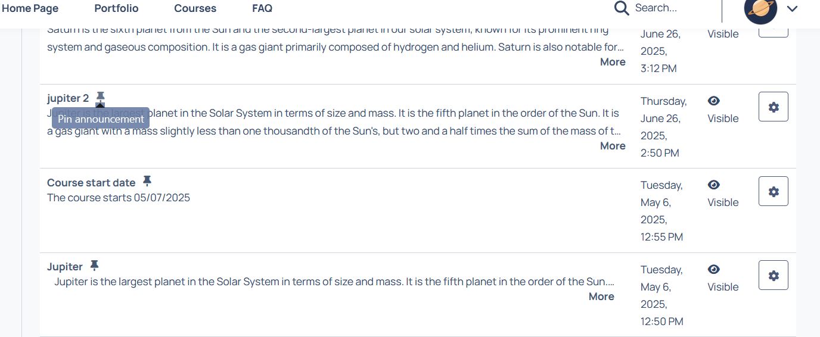Open settings gear for jupiter 2 row

pyautogui.click(x=774, y=107)
